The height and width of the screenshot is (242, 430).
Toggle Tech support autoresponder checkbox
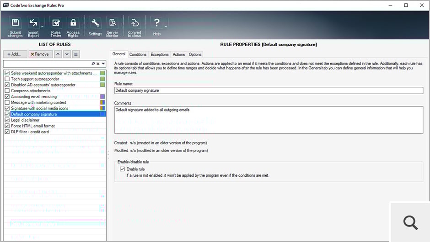tap(7, 79)
